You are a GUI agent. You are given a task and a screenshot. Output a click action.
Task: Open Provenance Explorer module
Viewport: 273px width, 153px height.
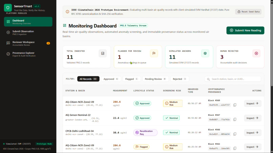(28, 54)
